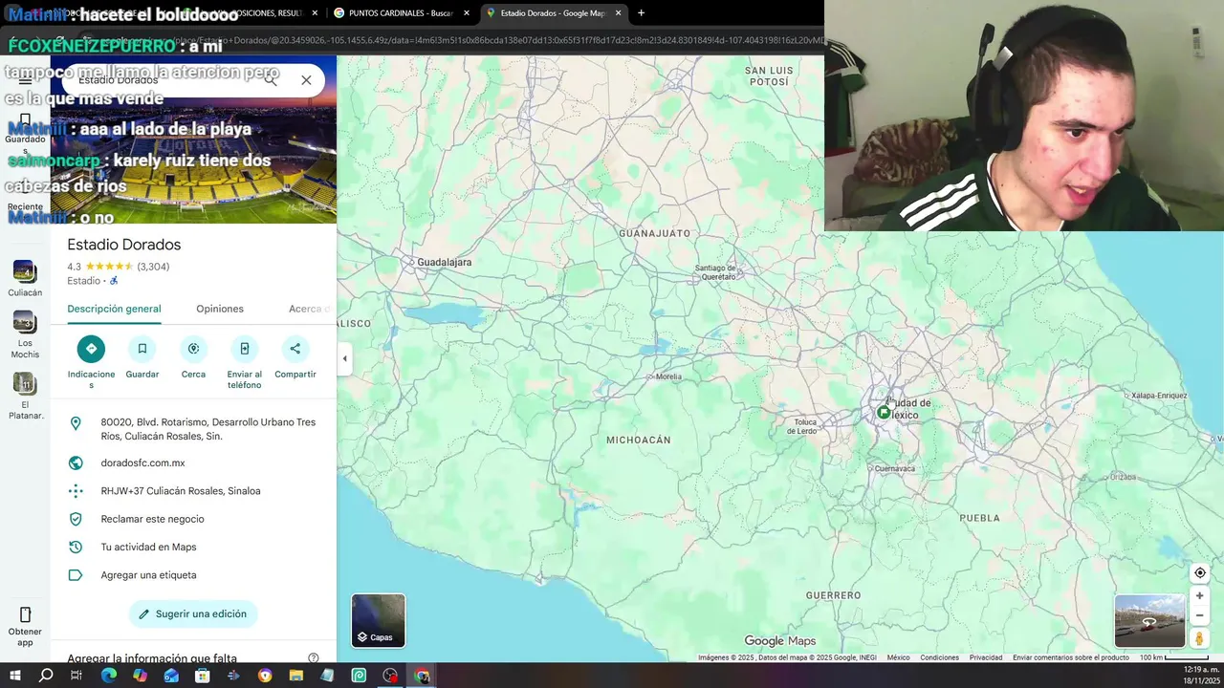Click the Indicaciones directions icon
Image resolution: width=1224 pixels, height=688 pixels.
tap(91, 349)
